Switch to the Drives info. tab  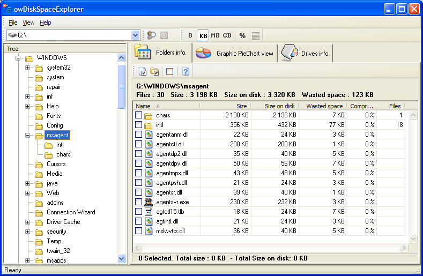[306, 54]
